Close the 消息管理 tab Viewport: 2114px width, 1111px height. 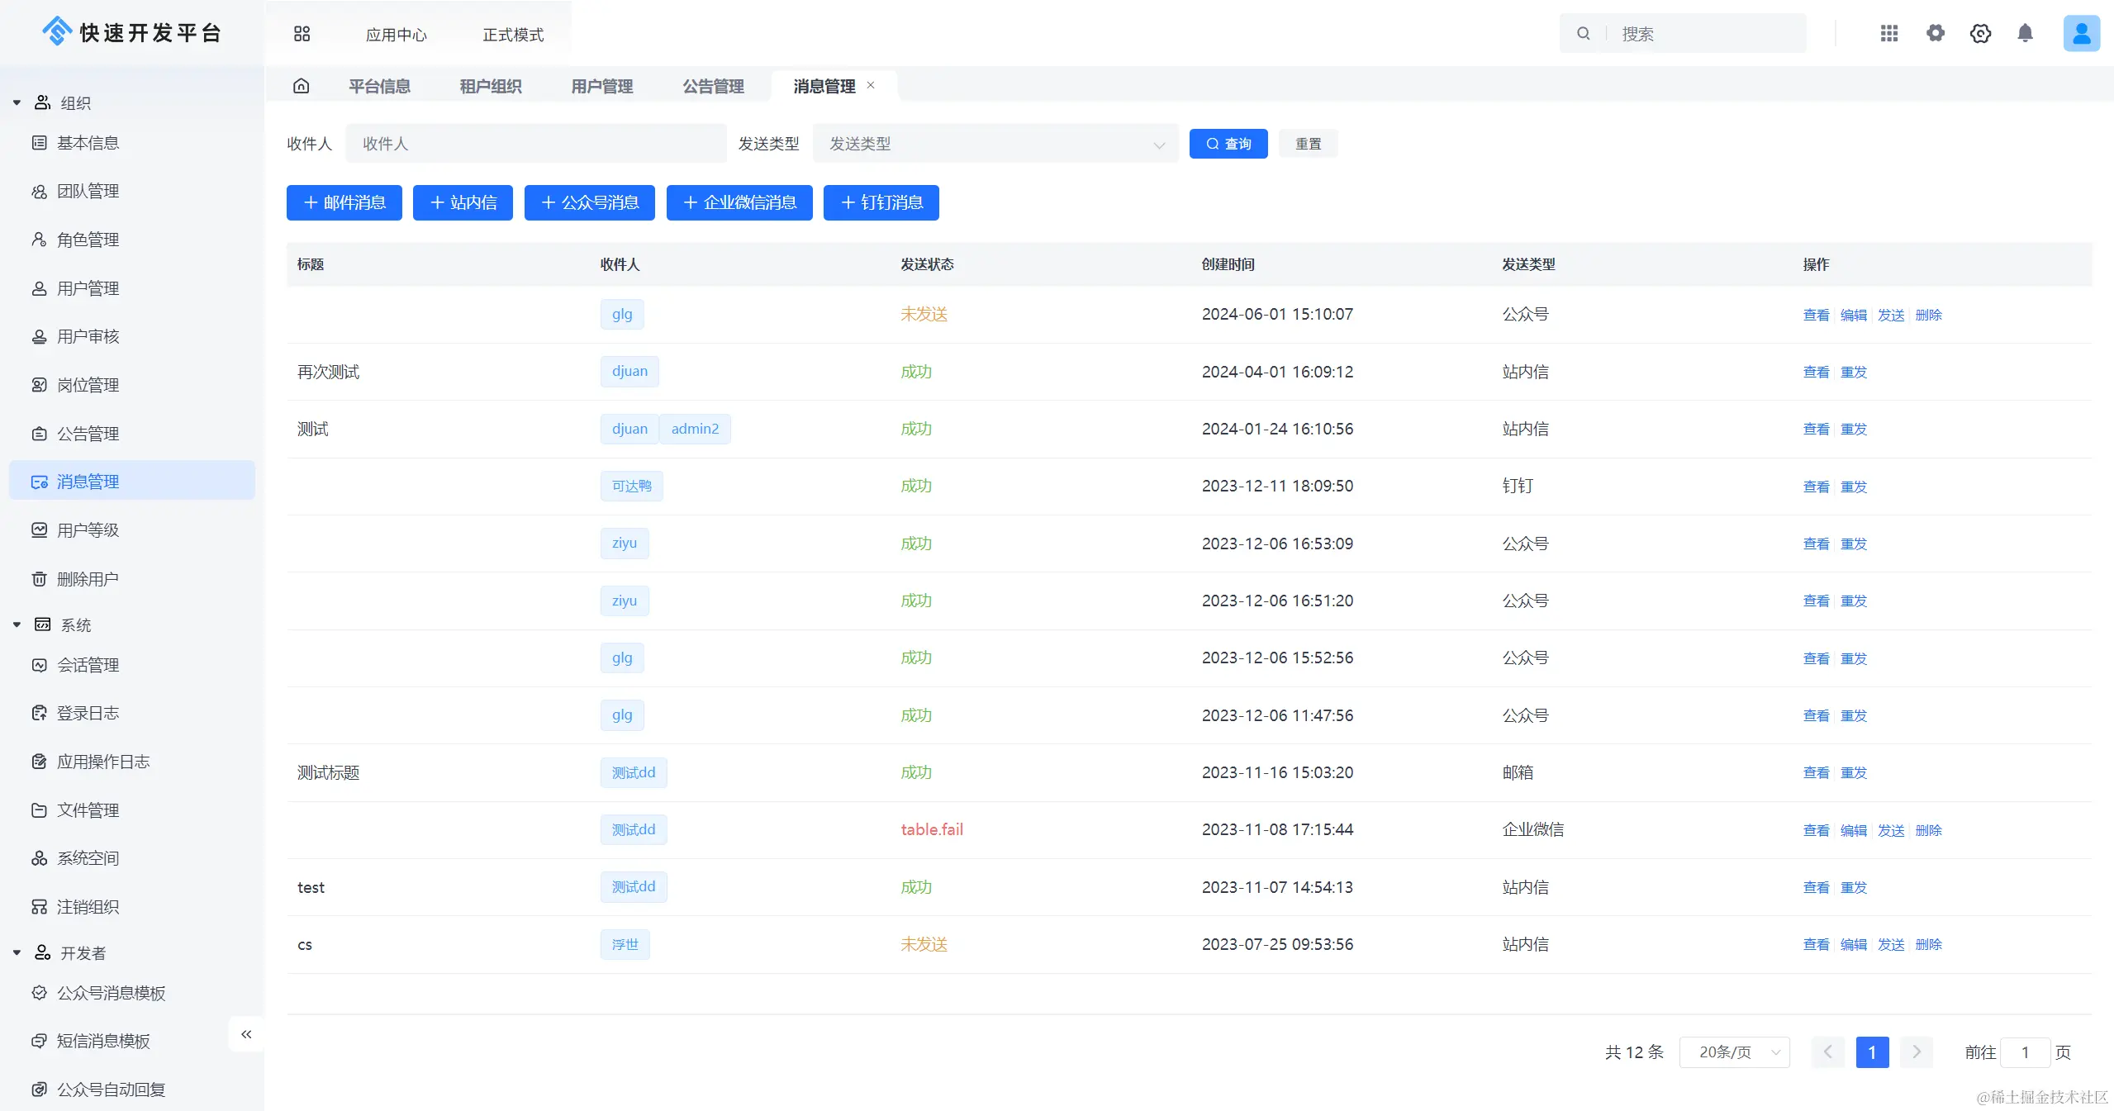(871, 85)
